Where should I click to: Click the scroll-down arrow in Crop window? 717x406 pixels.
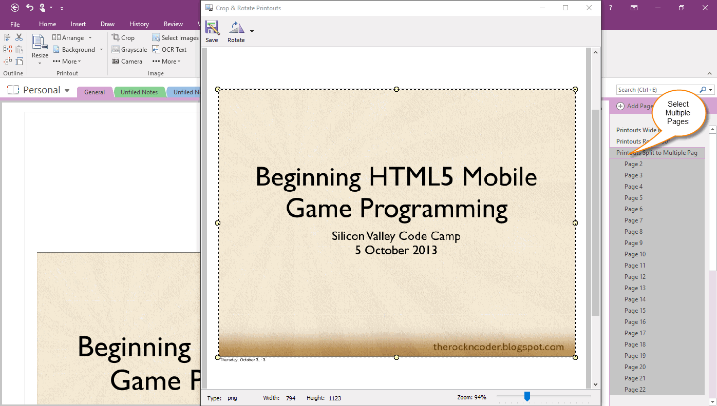click(595, 384)
